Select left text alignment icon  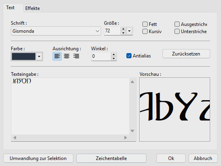(57, 56)
